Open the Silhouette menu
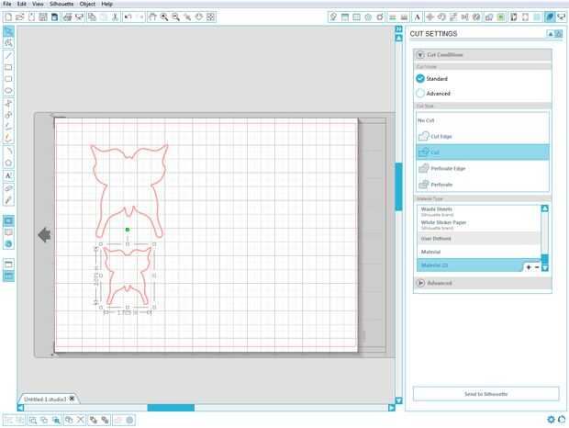Screen dimensions: 569x428 61,4
